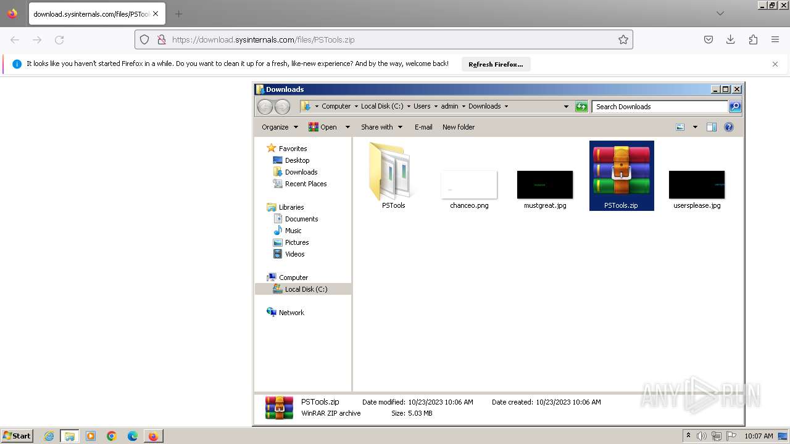Open a new Firefox tab
The height and width of the screenshot is (444, 790).
coord(178,14)
